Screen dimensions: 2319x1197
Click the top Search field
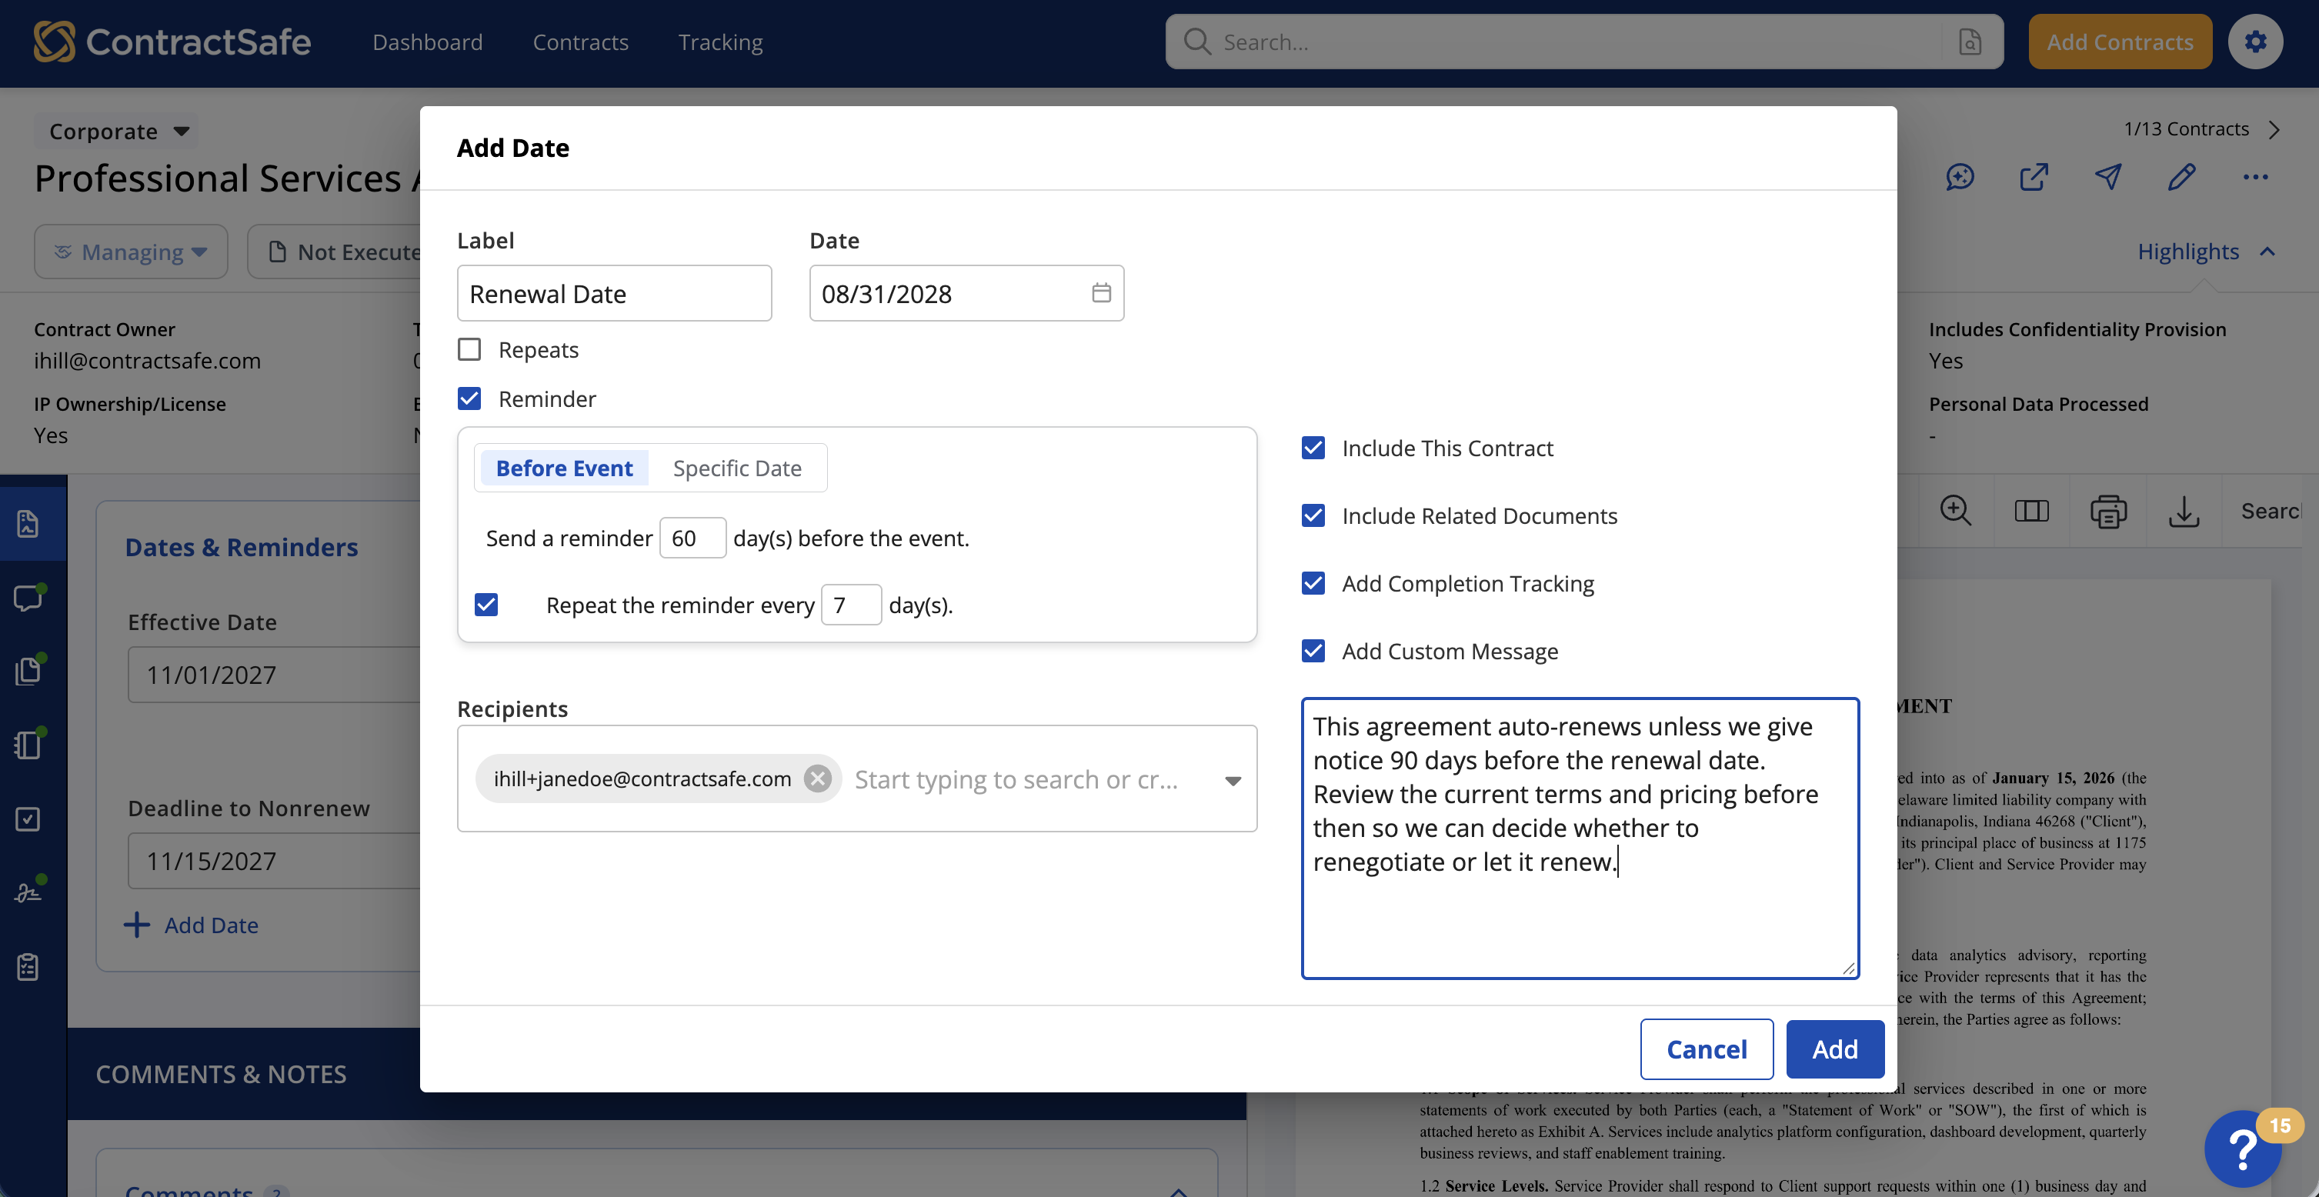pos(1584,42)
